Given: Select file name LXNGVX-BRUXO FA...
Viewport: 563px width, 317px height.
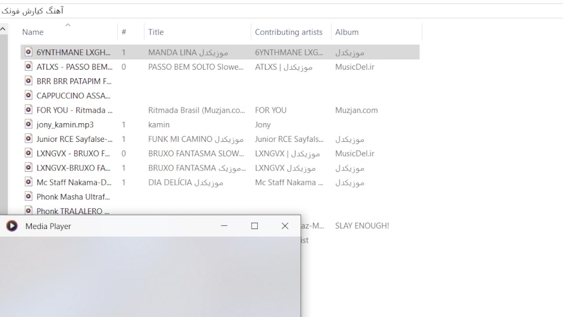Looking at the screenshot, I should tap(74, 168).
